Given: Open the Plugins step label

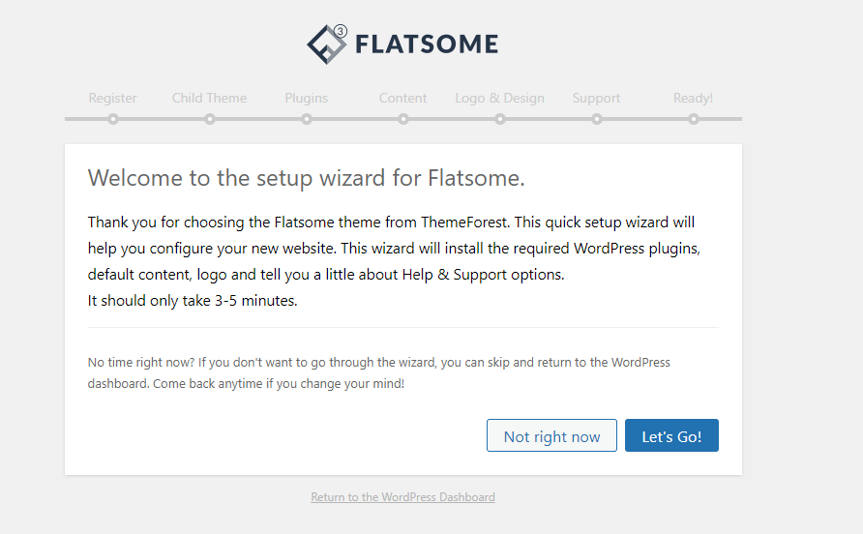Looking at the screenshot, I should click(307, 98).
